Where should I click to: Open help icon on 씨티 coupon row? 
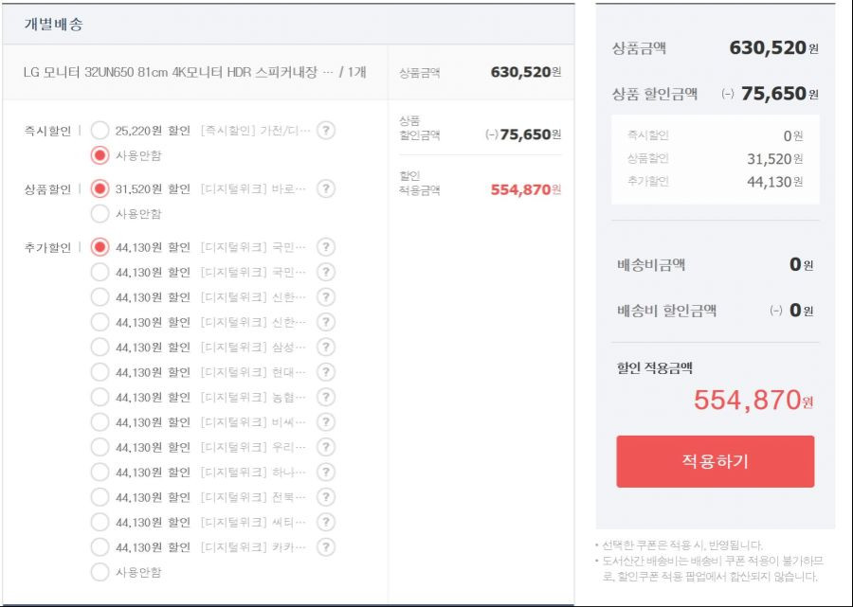(325, 522)
